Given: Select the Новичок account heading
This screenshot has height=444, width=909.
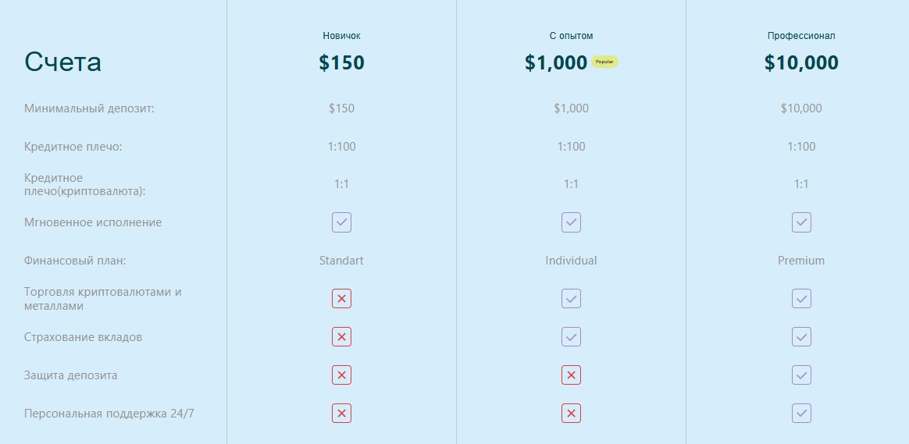Looking at the screenshot, I should [341, 36].
